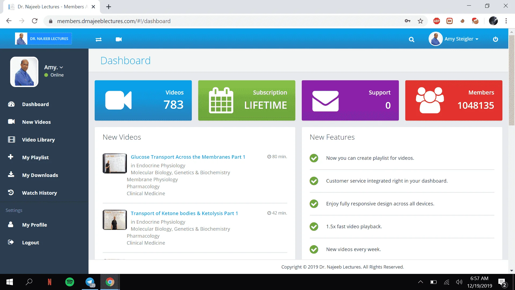Open My Downloads menu item
Screen dimensions: 515x290
pos(40,175)
